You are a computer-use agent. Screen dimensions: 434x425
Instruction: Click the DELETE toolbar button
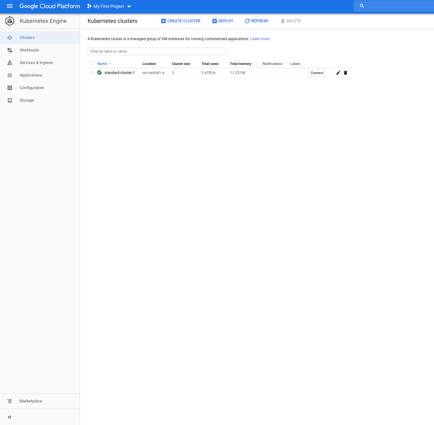coord(291,21)
